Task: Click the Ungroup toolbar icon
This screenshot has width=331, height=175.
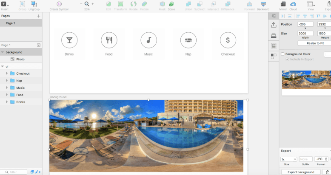Action: point(34,4)
